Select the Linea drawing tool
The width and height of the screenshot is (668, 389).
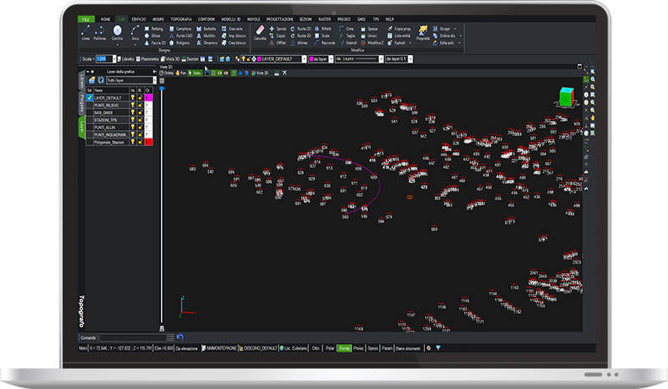86,32
